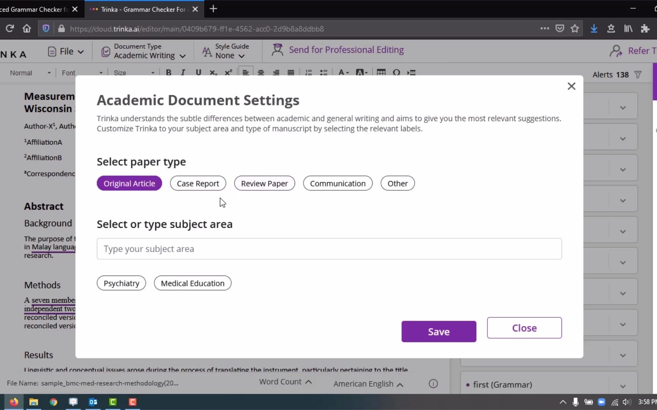Image resolution: width=657 pixels, height=410 pixels.
Task: Select Communication paper type
Action: coord(338,183)
